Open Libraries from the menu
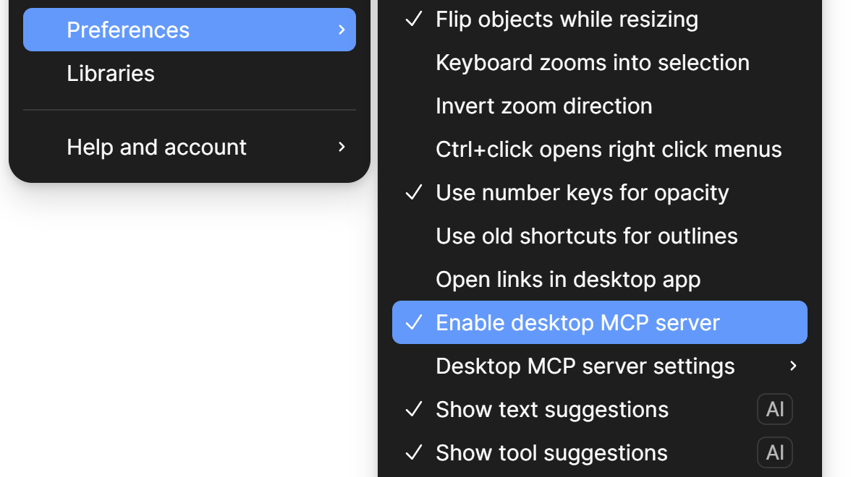This screenshot has width=864, height=477. pyautogui.click(x=111, y=73)
